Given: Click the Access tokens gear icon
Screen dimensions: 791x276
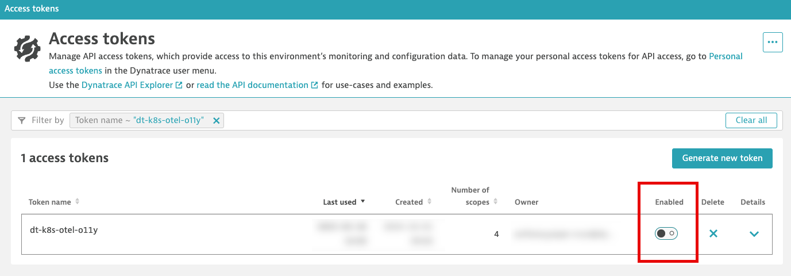Looking at the screenshot, I should pyautogui.click(x=27, y=48).
